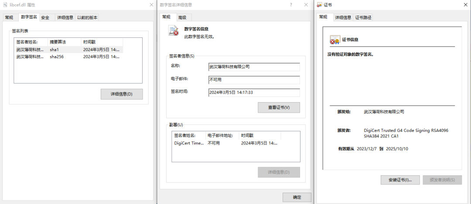Click the 确定 button

coord(297,197)
